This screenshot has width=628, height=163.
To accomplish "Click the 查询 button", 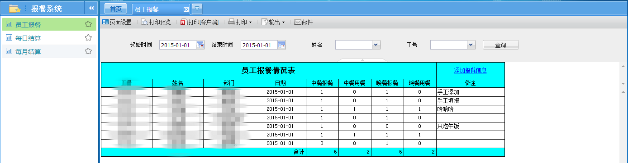I will pyautogui.click(x=500, y=45).
